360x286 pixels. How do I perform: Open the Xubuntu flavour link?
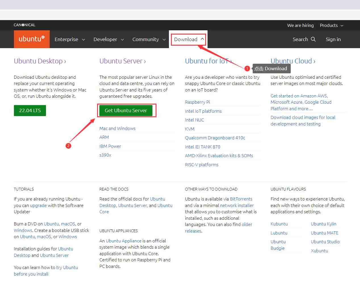point(319,251)
